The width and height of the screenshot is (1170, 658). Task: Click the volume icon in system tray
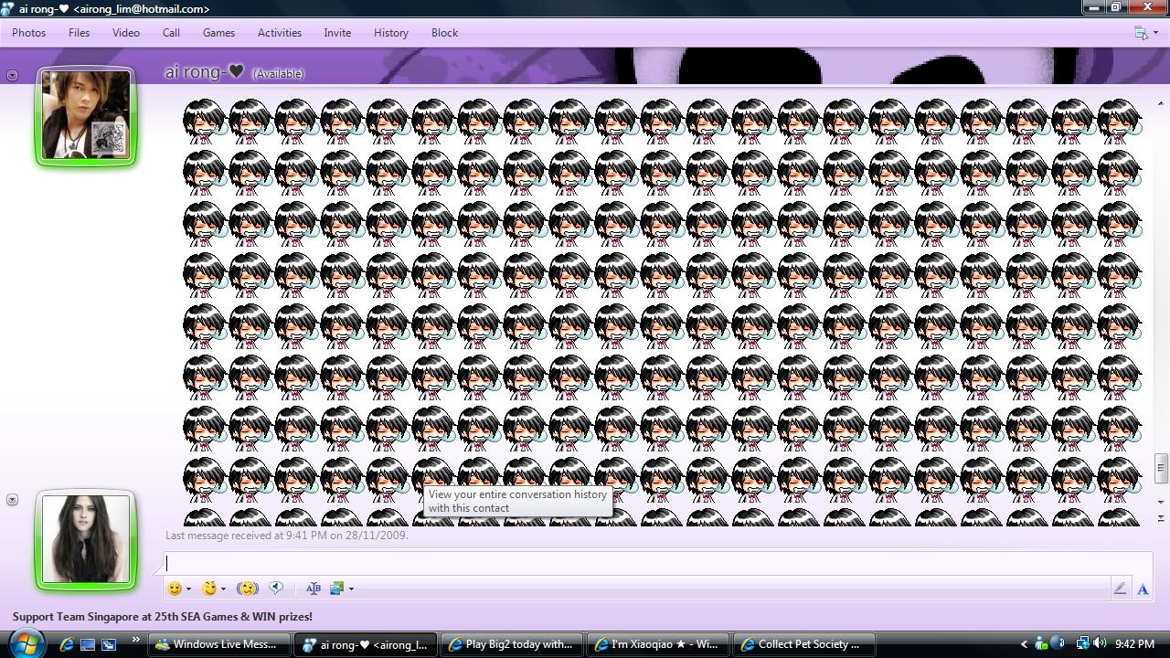click(x=1100, y=643)
